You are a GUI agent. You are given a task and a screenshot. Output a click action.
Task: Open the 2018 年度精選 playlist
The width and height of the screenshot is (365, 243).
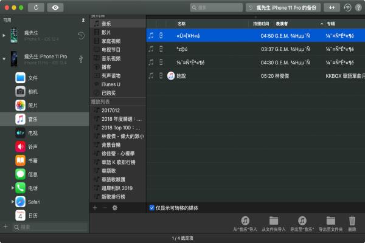(x=118, y=119)
